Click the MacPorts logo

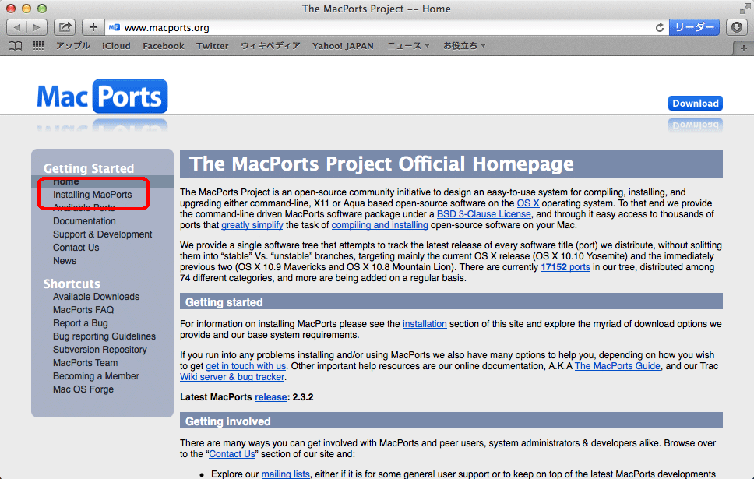pyautogui.click(x=102, y=97)
